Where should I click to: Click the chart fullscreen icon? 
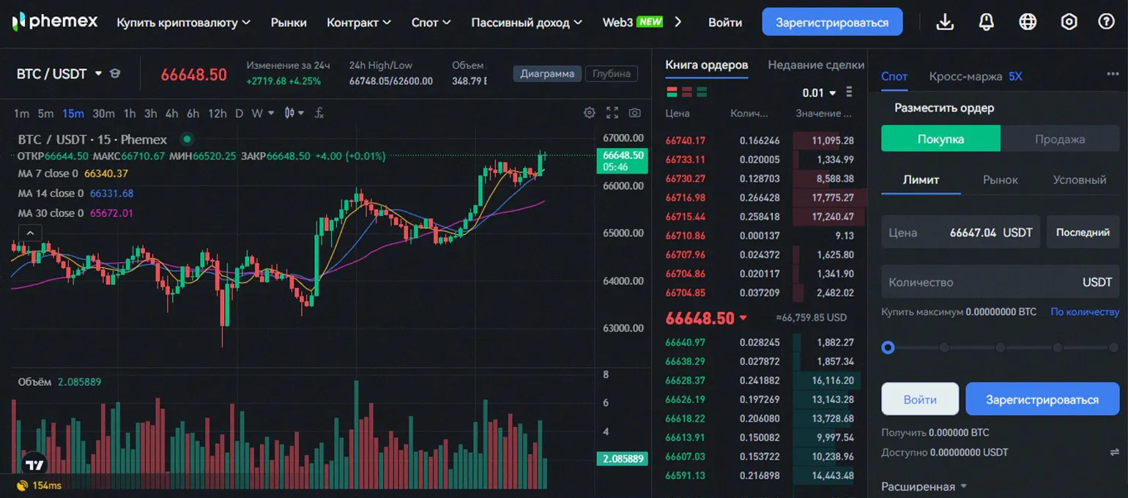(x=612, y=113)
